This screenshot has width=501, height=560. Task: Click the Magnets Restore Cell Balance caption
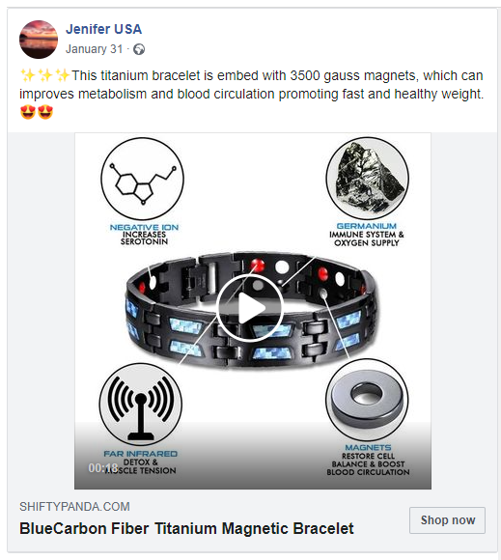coord(368,460)
